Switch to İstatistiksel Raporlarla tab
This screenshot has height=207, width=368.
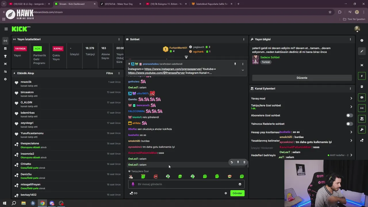pyautogui.click(x=212, y=4)
